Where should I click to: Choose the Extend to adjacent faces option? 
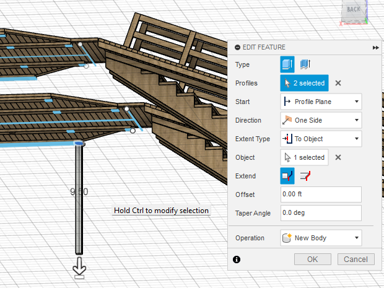(x=305, y=176)
